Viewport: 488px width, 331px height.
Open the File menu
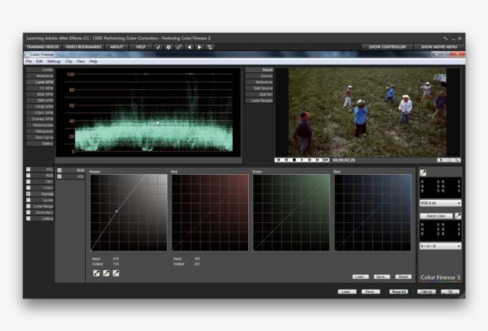pyautogui.click(x=29, y=61)
